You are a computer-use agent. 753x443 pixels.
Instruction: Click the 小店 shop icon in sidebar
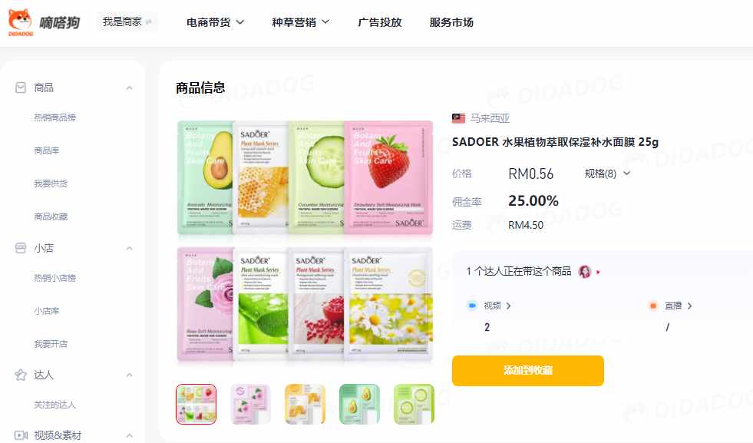21,248
